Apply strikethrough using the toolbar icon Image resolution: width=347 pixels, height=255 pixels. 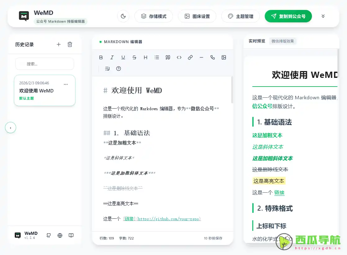[134, 57]
